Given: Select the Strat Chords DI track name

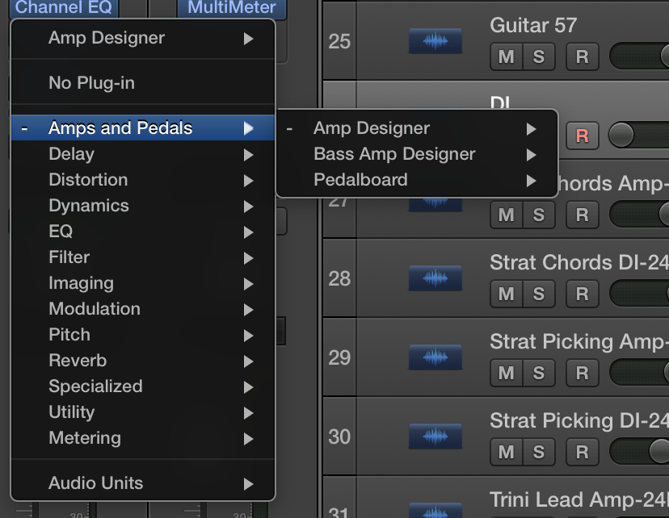Looking at the screenshot, I should [x=578, y=262].
